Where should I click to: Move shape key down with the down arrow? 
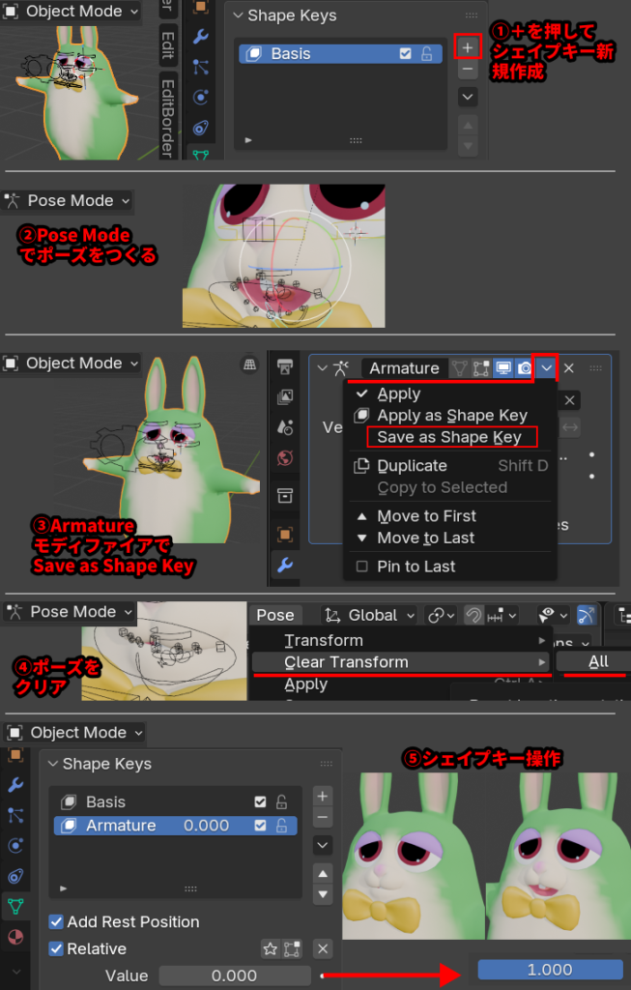click(323, 892)
